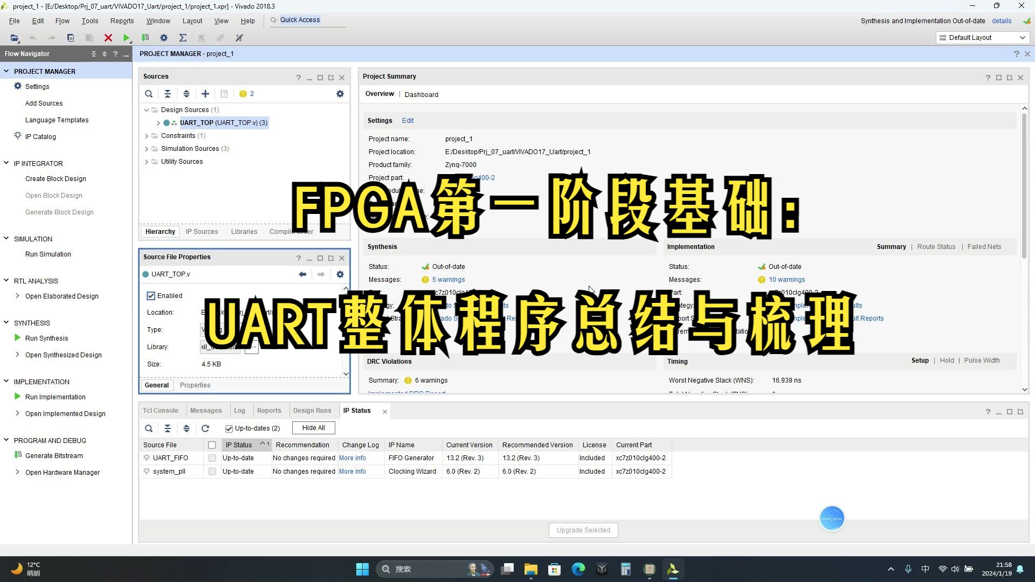1035x582 pixels.
Task: Check the IP Status checkbox for UART_FIFO
Action: [x=212, y=458]
